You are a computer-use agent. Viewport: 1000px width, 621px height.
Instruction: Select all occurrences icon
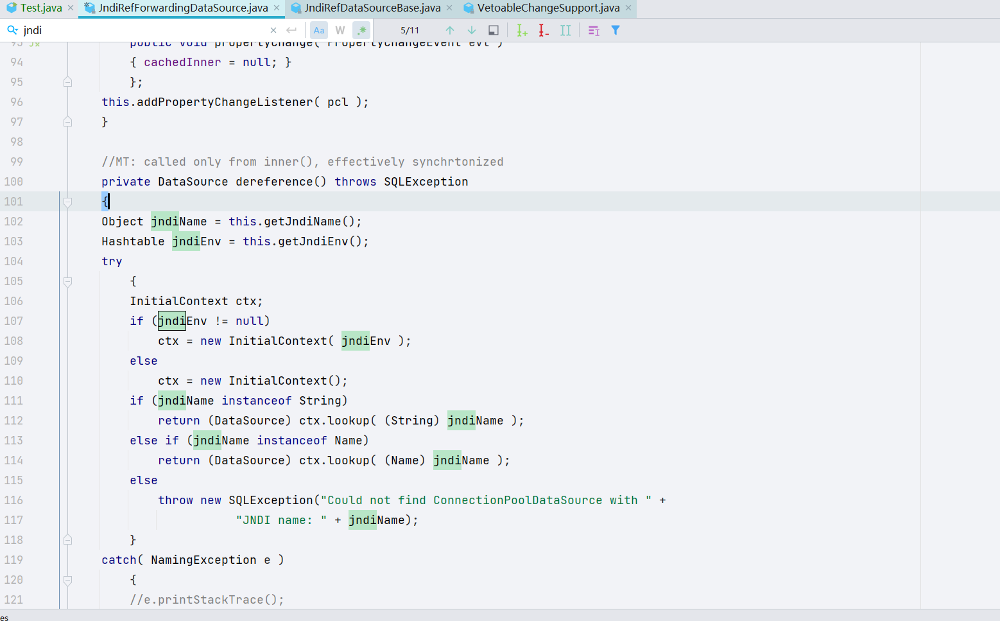pos(565,30)
